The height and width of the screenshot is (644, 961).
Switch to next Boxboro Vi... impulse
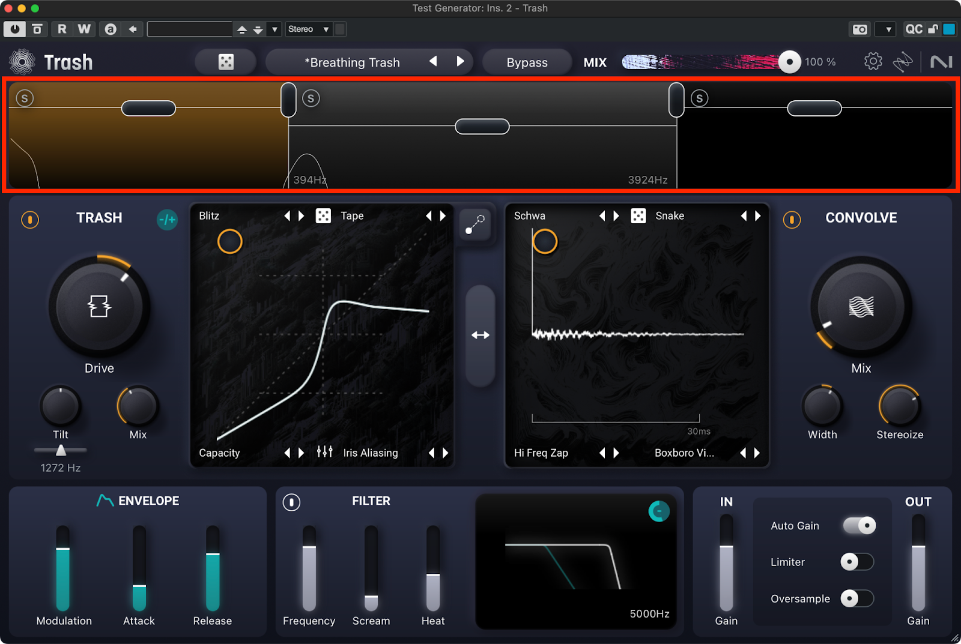click(757, 453)
